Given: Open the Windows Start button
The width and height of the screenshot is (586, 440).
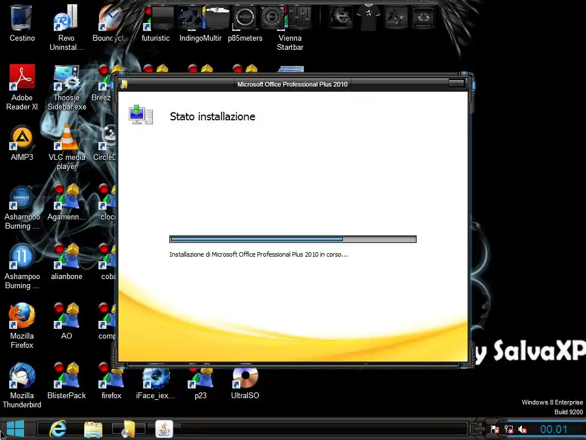Looking at the screenshot, I should coord(15,429).
